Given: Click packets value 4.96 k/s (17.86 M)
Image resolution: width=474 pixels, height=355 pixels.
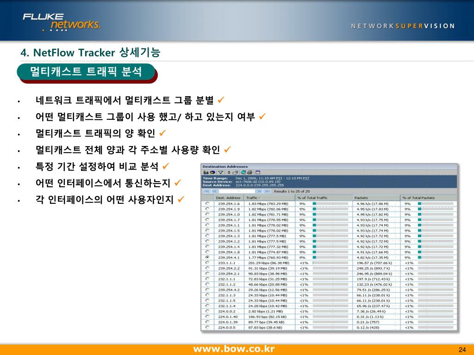Looking at the screenshot, I should (x=373, y=204).
